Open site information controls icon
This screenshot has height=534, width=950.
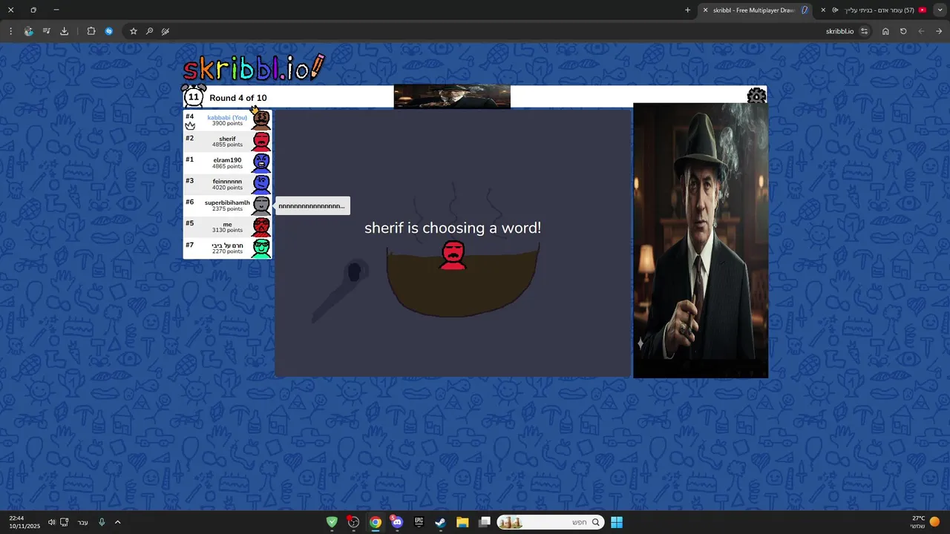tap(864, 31)
